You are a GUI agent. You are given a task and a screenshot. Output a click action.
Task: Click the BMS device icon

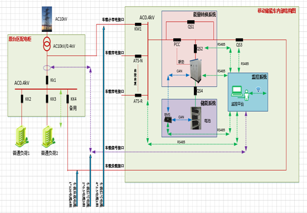pyautogui.click(x=168, y=120)
